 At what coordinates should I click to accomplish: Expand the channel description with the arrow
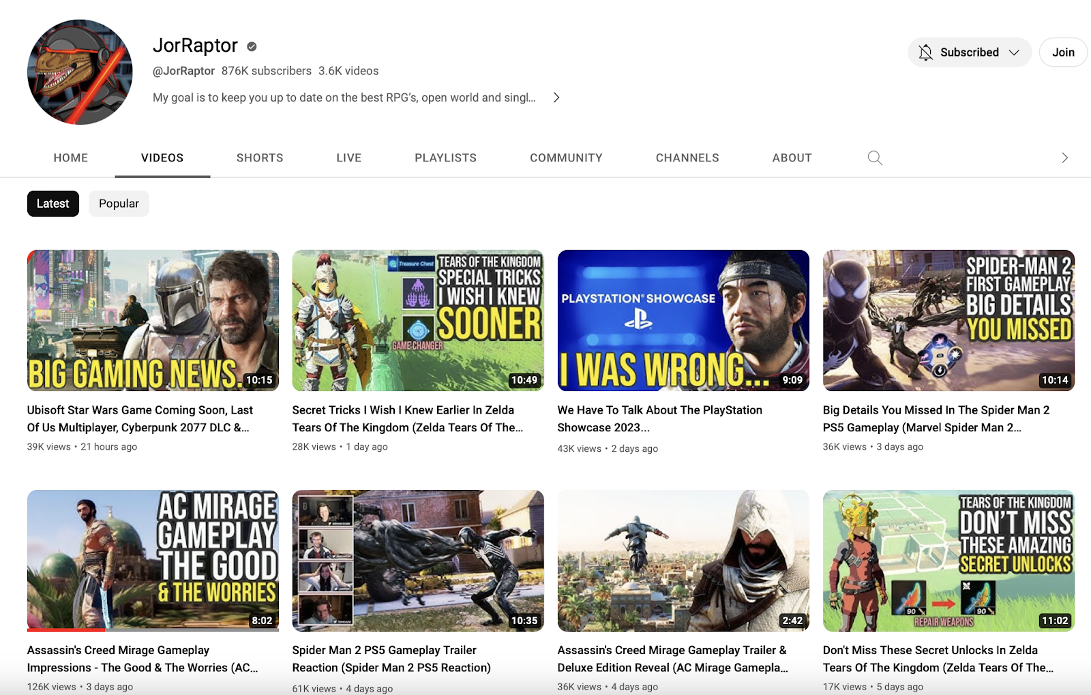tap(556, 97)
